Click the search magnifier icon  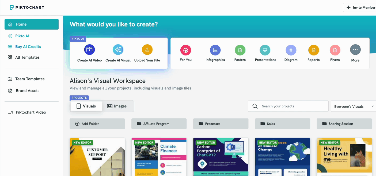pyautogui.click(x=255, y=106)
